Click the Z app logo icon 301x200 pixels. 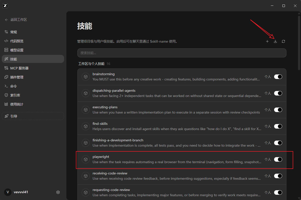tap(5, 6)
